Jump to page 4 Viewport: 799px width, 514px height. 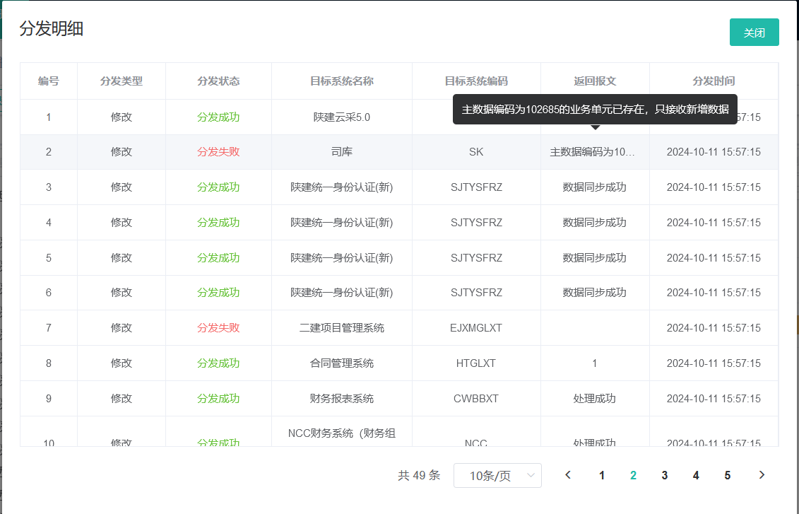(x=696, y=475)
